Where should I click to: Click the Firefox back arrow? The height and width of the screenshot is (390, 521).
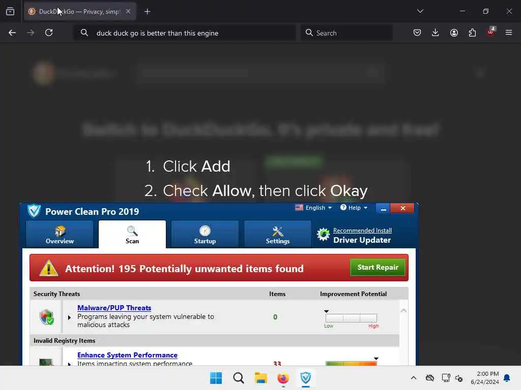click(x=12, y=32)
